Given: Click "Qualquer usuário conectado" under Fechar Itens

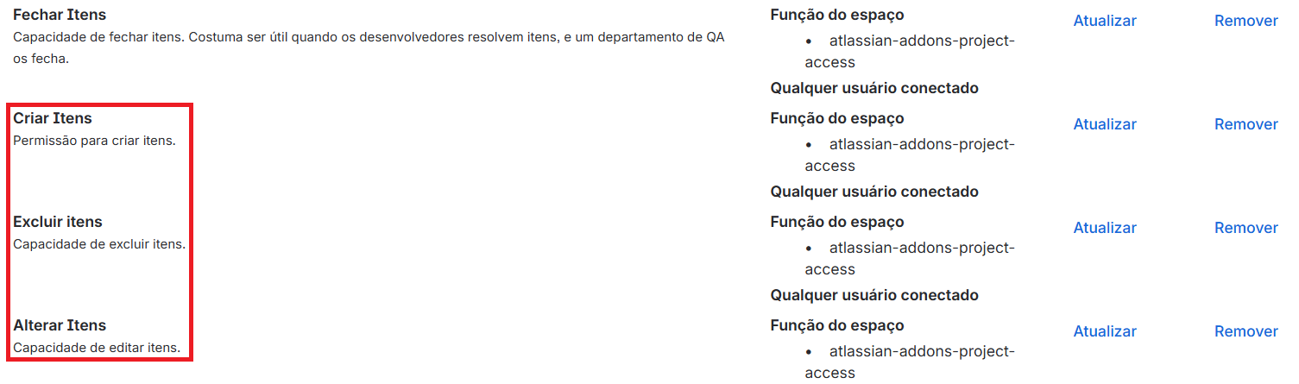Looking at the screenshot, I should click(x=873, y=88).
